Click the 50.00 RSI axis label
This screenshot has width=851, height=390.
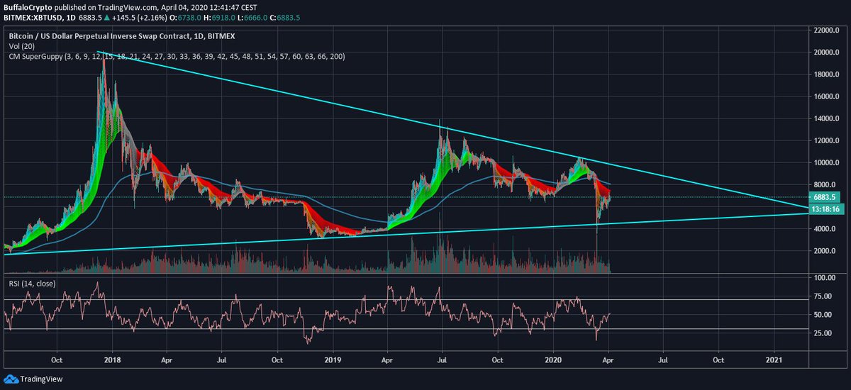point(823,314)
